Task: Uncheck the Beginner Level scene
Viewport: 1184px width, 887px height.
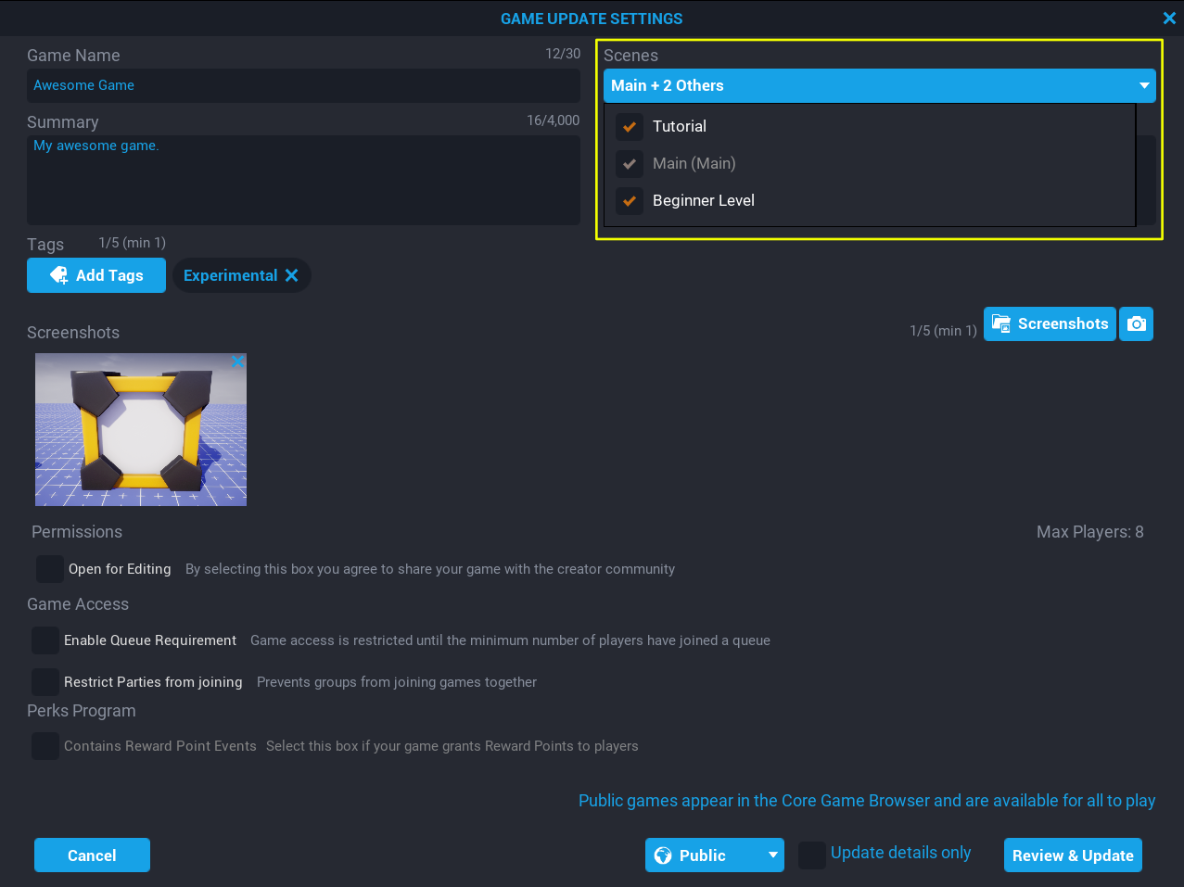Action: [630, 201]
